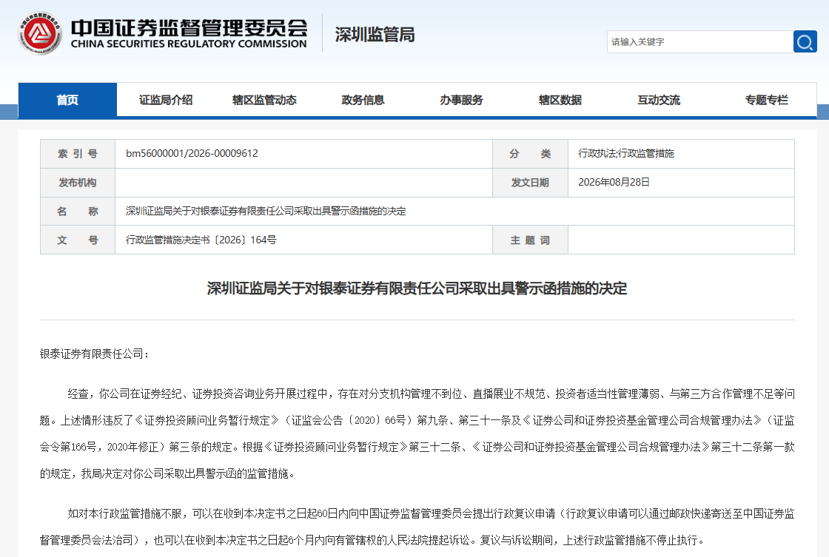This screenshot has height=557, width=829.
Task: Click the 发布机构 label cell
Action: [x=78, y=182]
